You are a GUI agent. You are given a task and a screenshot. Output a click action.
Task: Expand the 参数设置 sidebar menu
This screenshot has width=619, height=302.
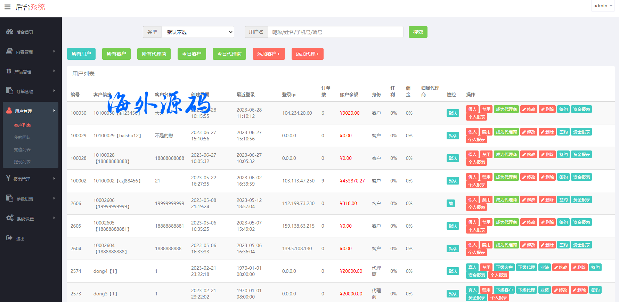pos(31,199)
